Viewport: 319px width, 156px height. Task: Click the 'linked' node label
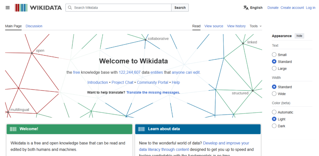click(x=252, y=42)
